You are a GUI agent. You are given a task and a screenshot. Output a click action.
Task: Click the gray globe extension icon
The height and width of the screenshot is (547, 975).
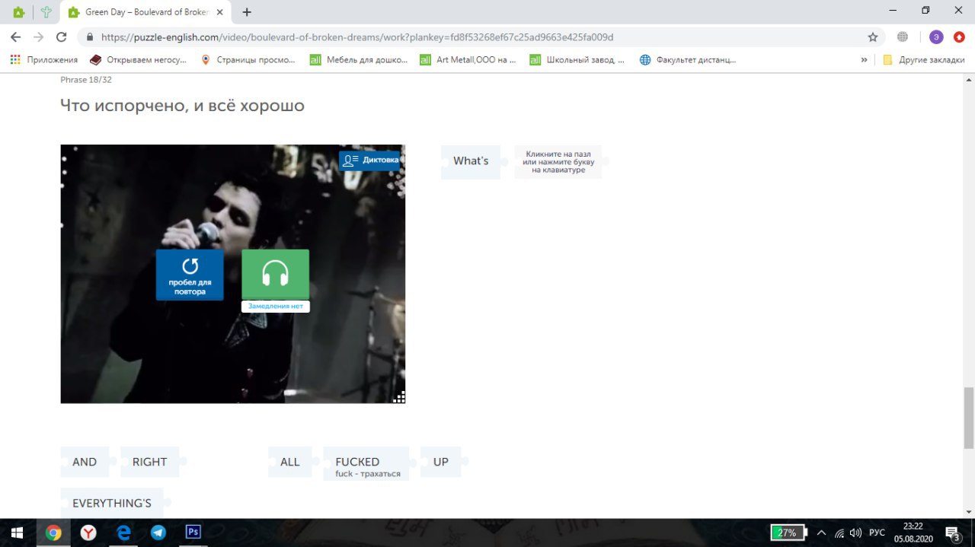tap(903, 37)
